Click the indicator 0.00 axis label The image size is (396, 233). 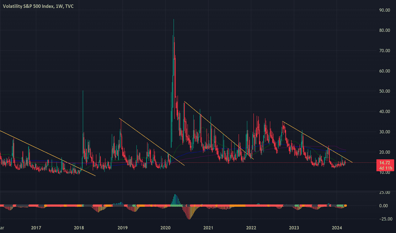[384, 206]
